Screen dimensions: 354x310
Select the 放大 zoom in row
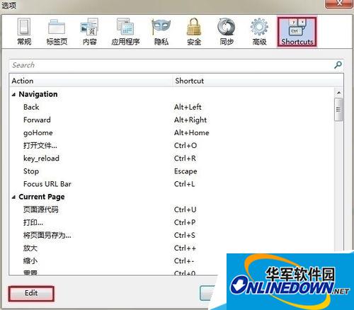click(x=172, y=248)
